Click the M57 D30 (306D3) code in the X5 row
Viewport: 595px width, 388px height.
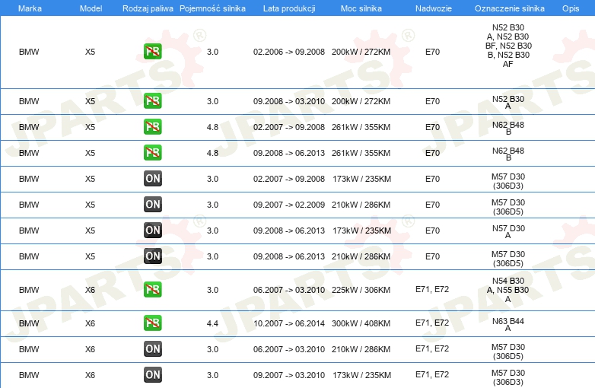[x=508, y=181]
